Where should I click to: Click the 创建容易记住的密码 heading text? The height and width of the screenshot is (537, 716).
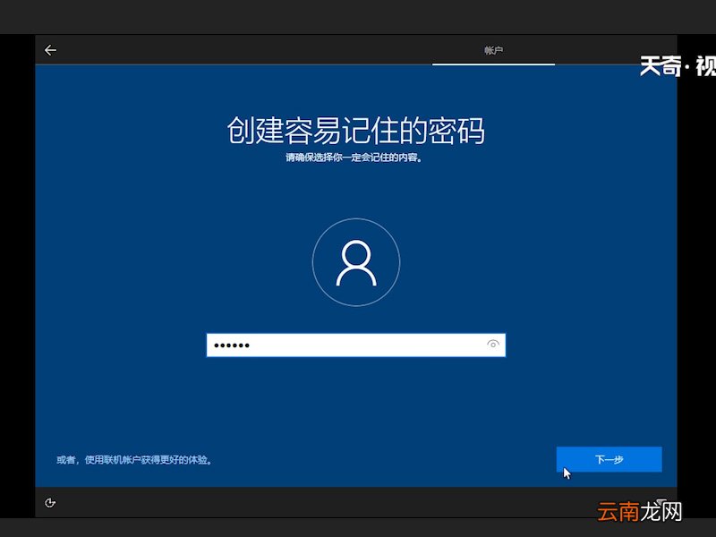coord(355,131)
